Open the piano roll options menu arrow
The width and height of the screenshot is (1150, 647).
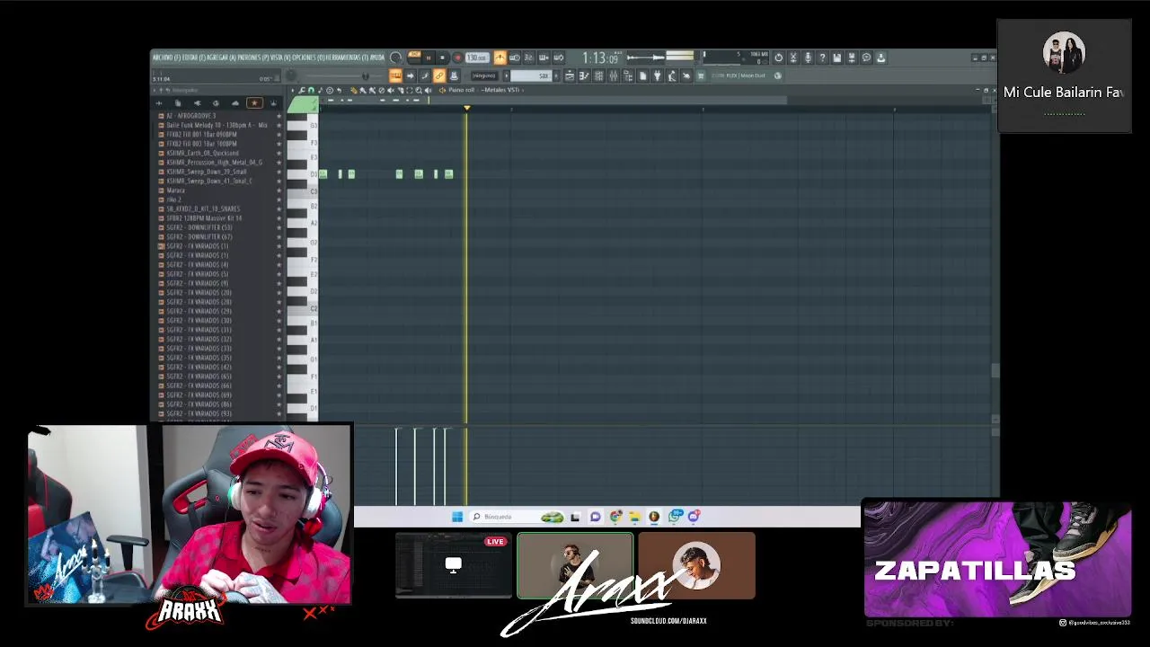pyautogui.click(x=293, y=90)
